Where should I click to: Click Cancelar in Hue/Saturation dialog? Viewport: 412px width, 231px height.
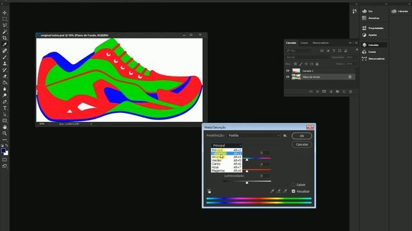(x=302, y=144)
